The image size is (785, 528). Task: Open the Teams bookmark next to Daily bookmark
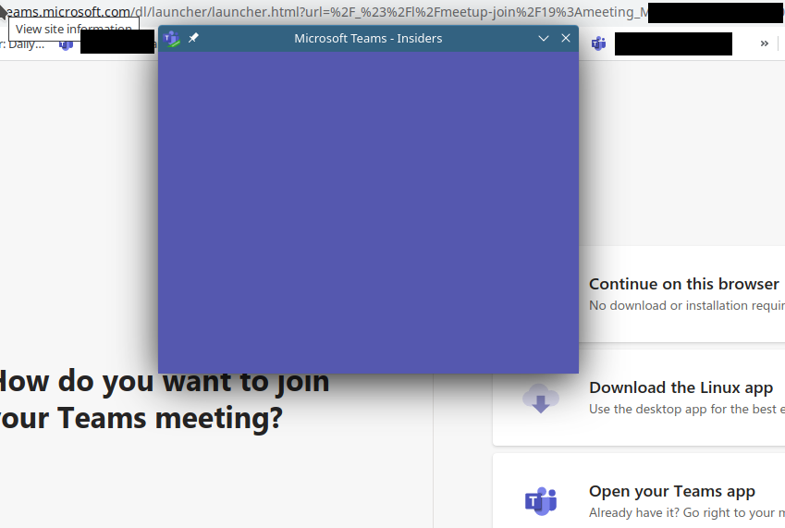(x=66, y=45)
